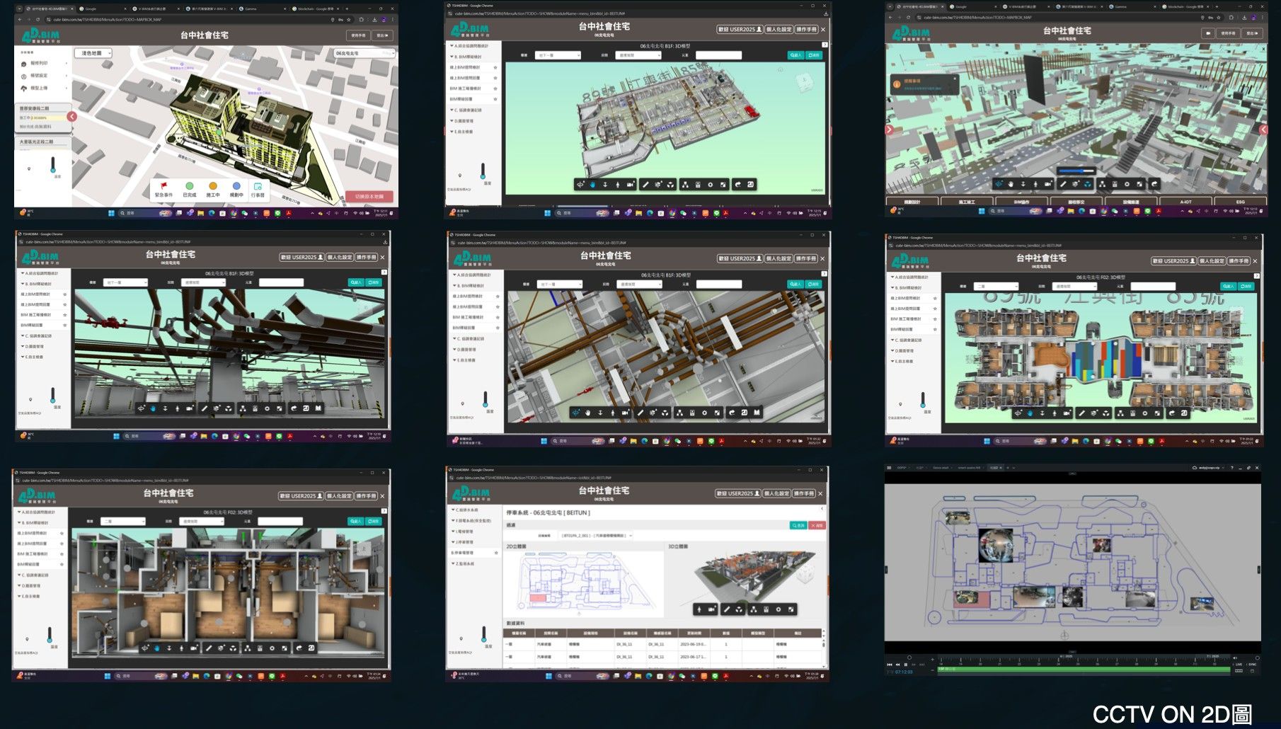Open the 06北屯北屯 project dropdown in map window
This screenshot has height=729, width=1281.
(364, 53)
